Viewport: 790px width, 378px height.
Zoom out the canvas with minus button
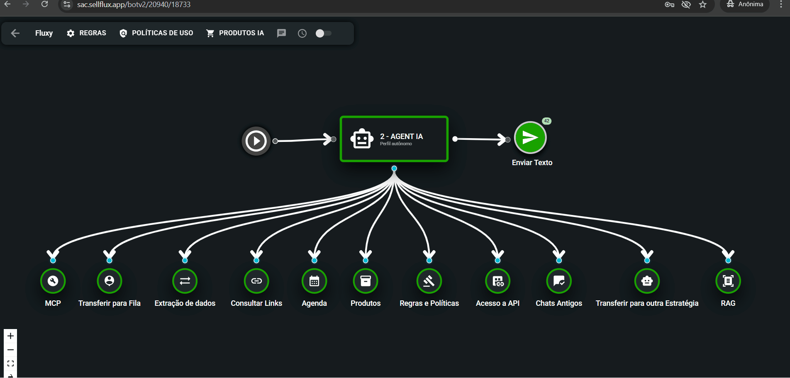coord(11,350)
